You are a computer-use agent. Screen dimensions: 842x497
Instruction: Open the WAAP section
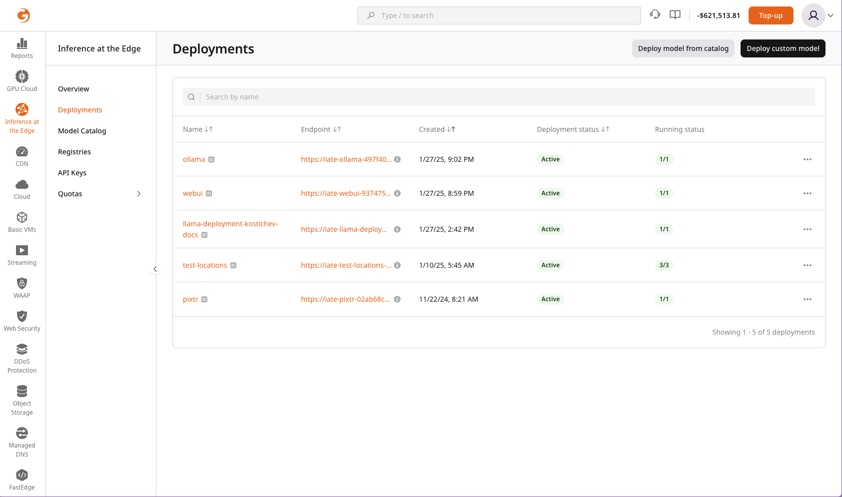[x=22, y=288]
